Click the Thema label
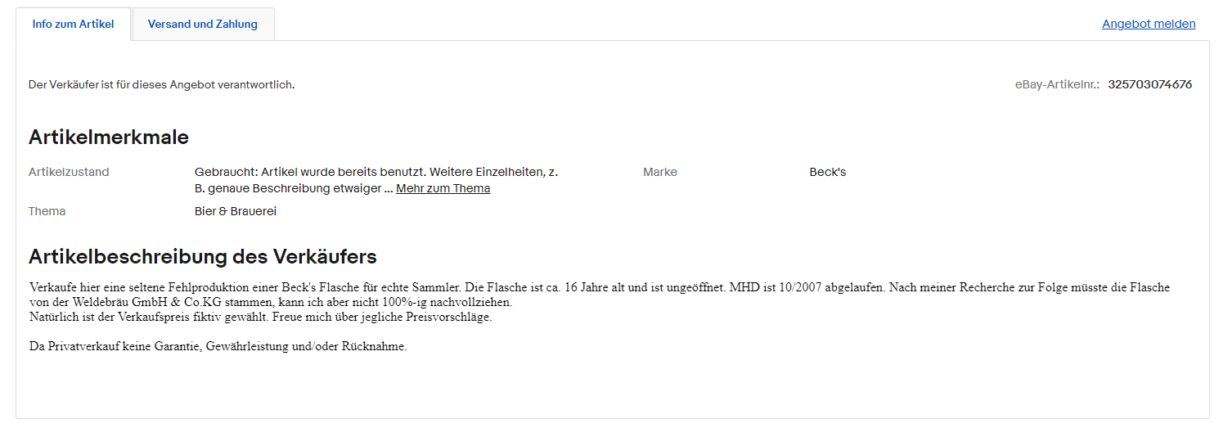 (x=47, y=211)
